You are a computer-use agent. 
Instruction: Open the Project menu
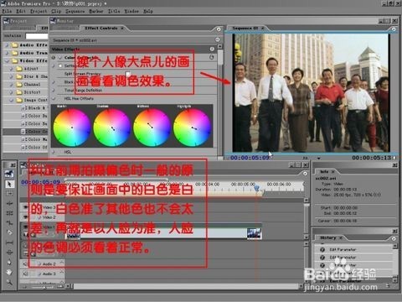[x=39, y=11]
